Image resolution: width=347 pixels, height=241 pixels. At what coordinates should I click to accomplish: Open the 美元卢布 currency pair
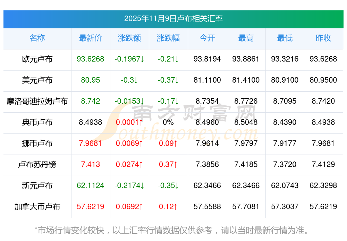[x=37, y=80]
